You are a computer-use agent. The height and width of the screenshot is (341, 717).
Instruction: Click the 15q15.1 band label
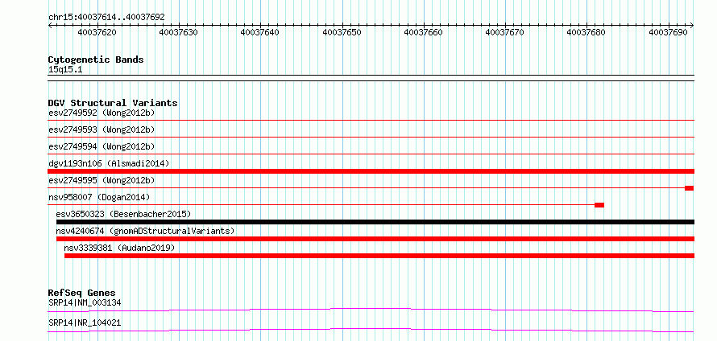pos(65,70)
